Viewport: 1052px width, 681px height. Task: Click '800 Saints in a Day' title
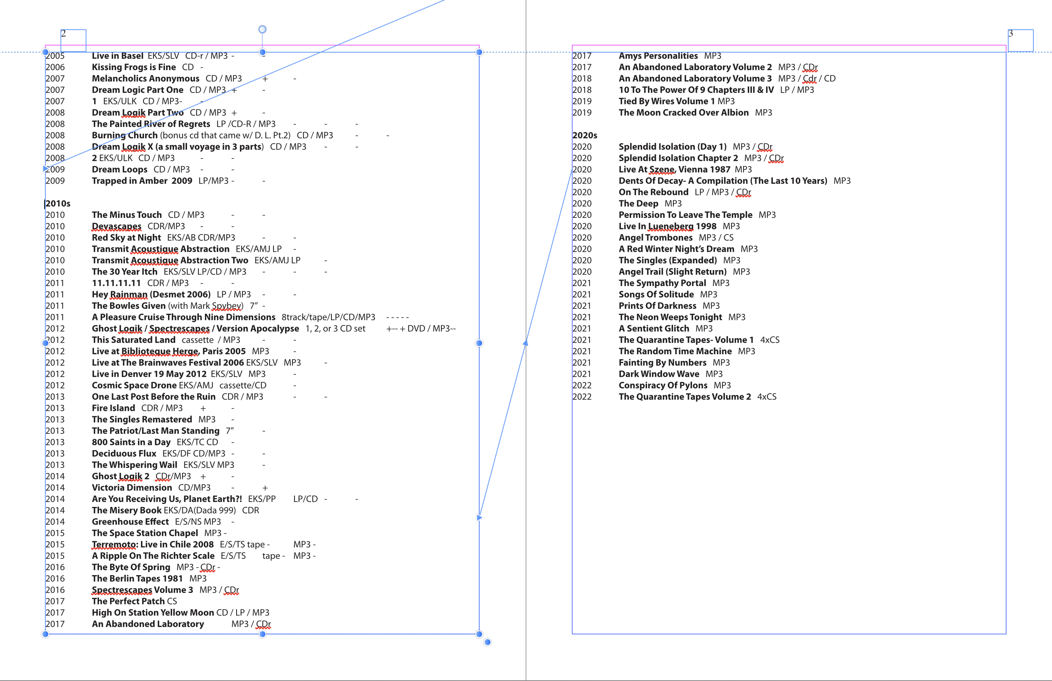131,442
